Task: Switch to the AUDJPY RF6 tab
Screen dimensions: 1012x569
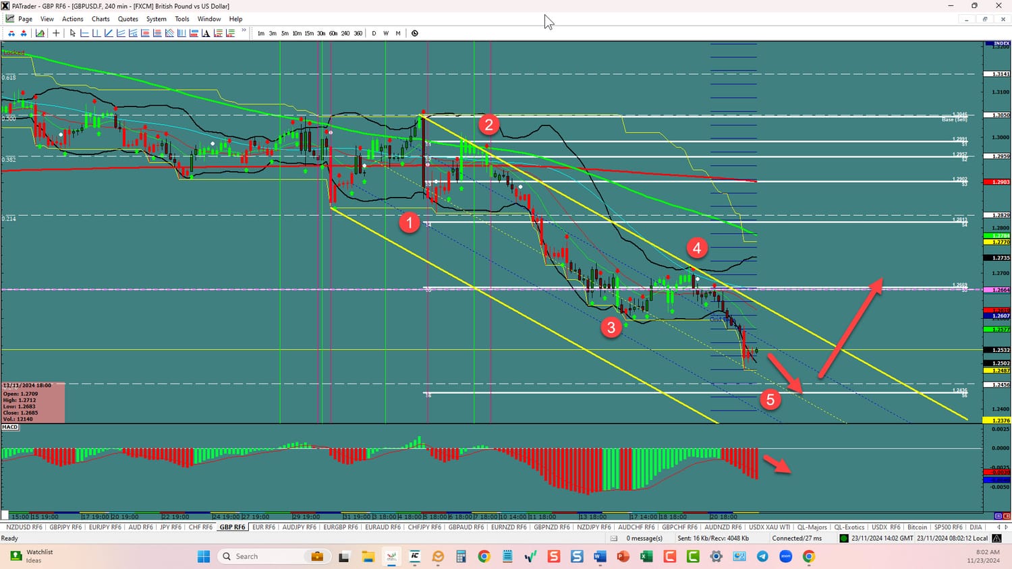Action: pos(299,527)
